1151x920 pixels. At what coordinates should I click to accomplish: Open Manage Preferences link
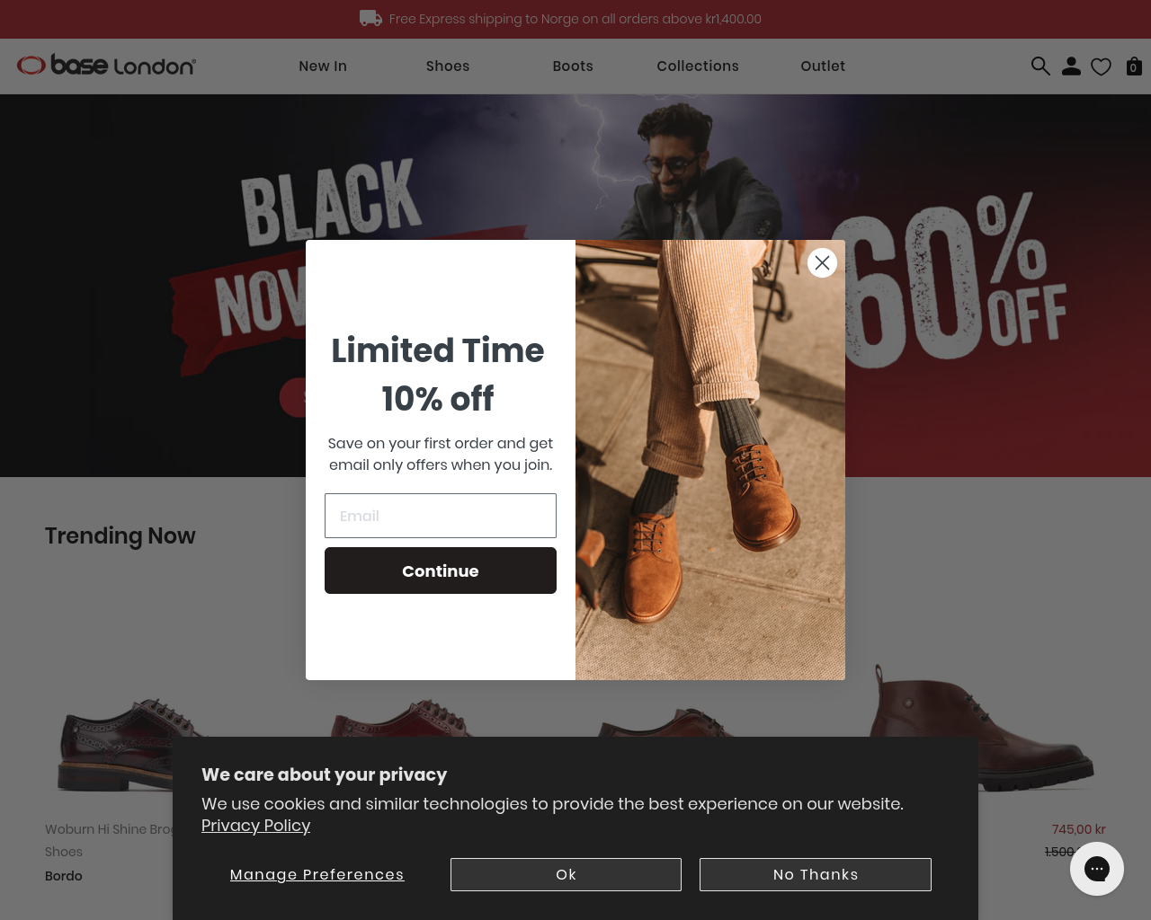tap(317, 874)
